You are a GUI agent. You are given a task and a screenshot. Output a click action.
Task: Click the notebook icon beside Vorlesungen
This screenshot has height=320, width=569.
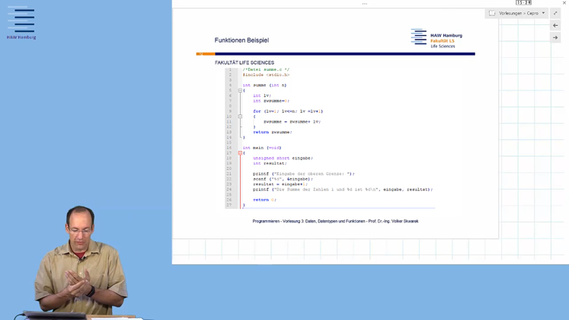[x=492, y=13]
